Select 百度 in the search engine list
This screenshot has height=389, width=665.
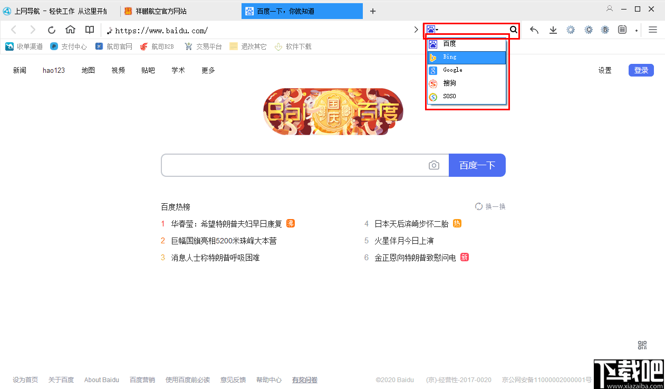[x=467, y=44]
